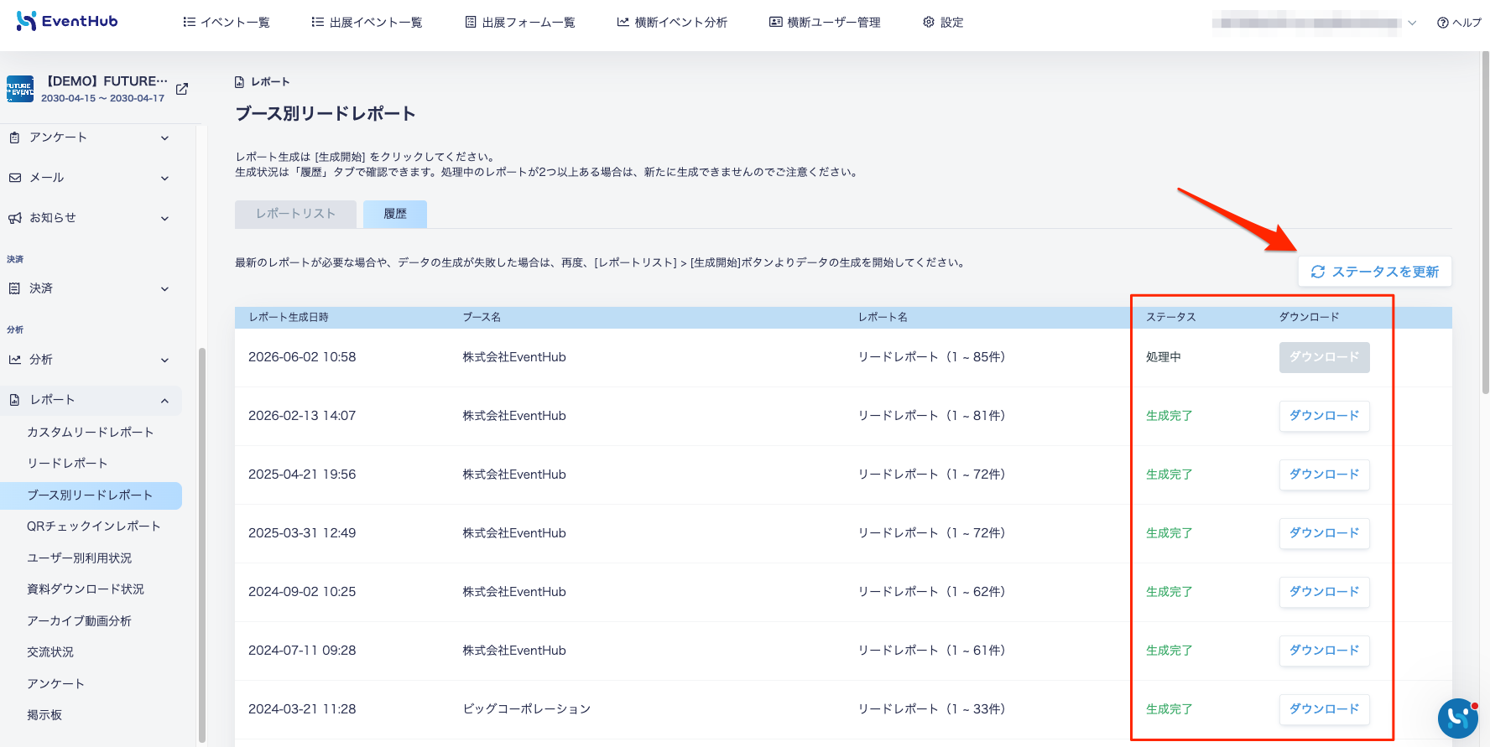Click the レポート生成日時 column header
The image size is (1490, 747).
point(289,318)
